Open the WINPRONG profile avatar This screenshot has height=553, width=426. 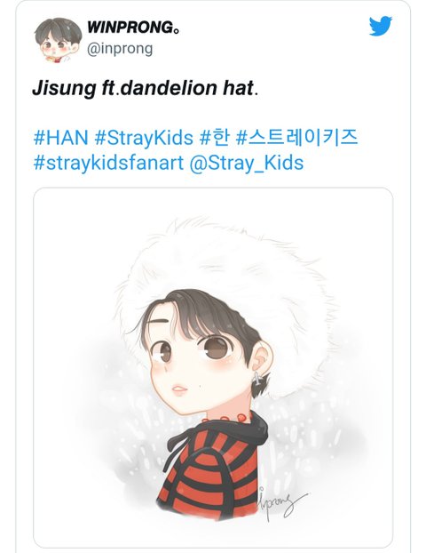point(58,39)
